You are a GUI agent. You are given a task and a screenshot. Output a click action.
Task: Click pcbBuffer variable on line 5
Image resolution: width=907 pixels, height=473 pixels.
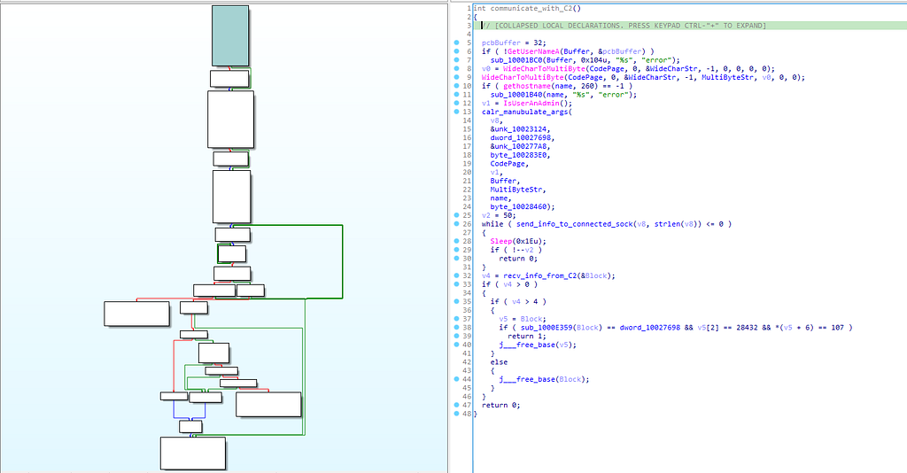click(x=501, y=43)
